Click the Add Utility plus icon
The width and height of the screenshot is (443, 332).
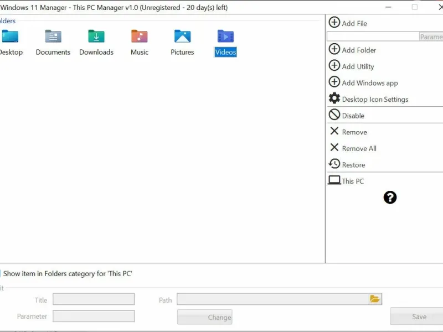334,65
